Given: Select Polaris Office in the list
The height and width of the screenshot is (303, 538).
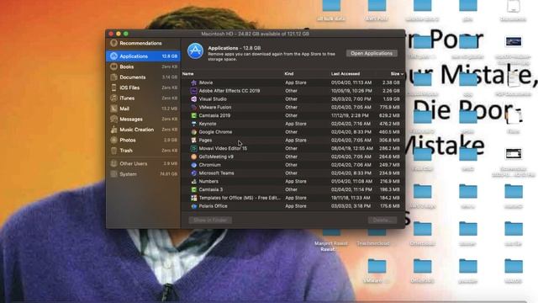Looking at the screenshot, I should tap(293, 206).
